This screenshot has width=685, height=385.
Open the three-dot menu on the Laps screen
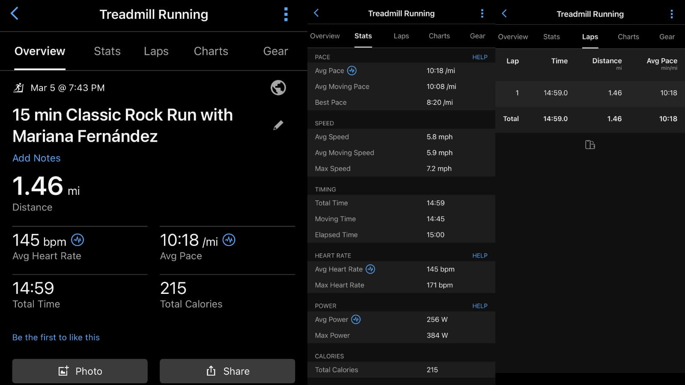(x=671, y=14)
